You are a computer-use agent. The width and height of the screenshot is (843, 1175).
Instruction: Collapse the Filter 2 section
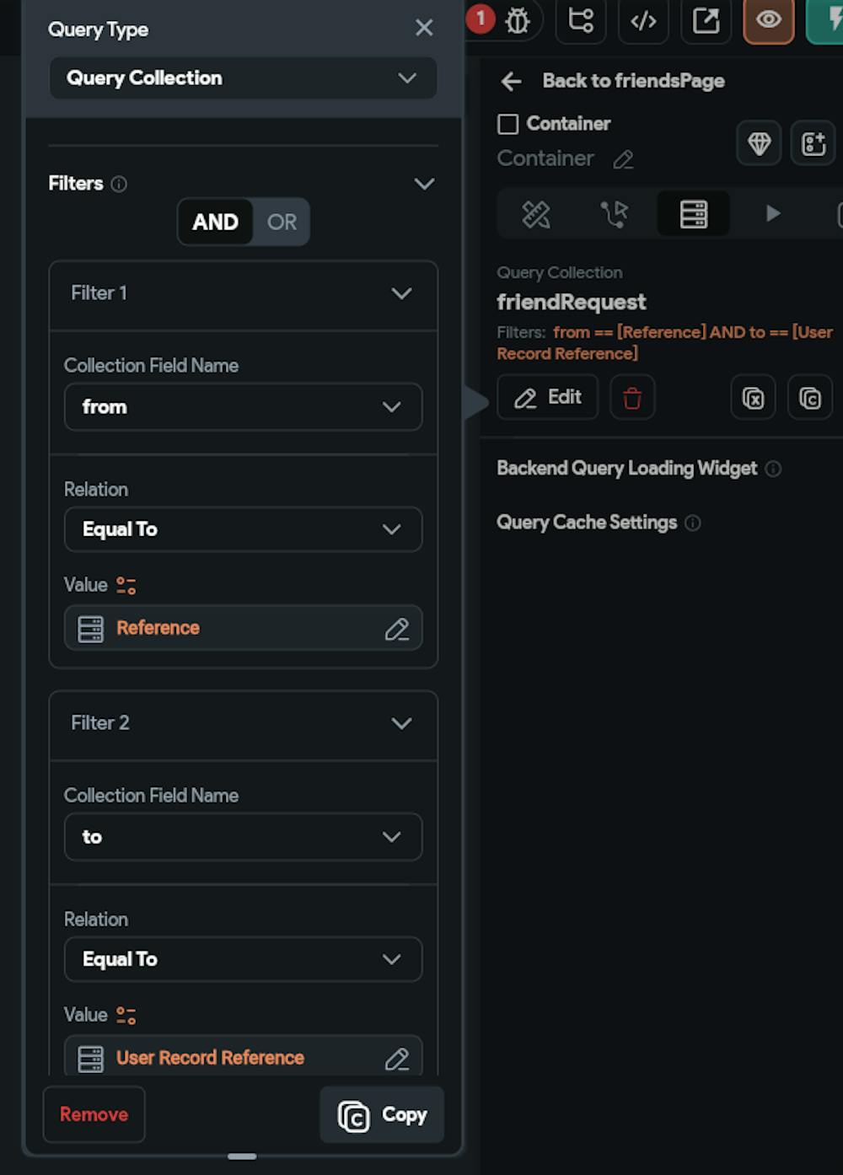402,723
